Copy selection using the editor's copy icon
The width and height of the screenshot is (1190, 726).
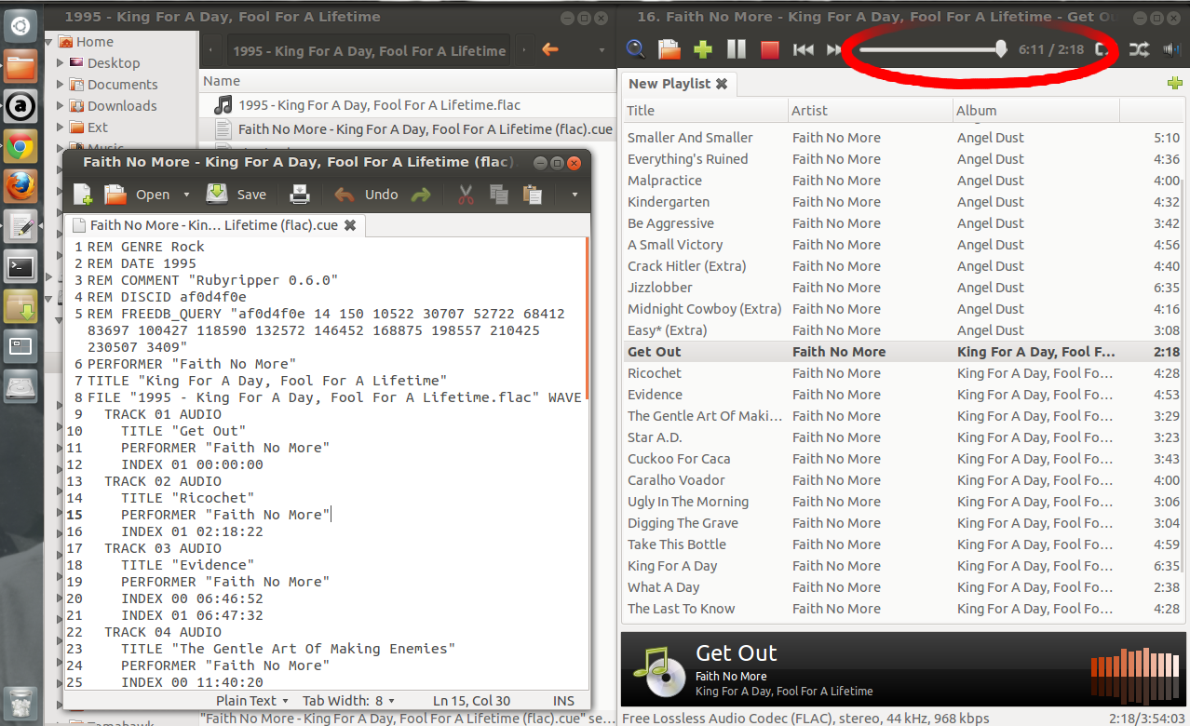(499, 194)
